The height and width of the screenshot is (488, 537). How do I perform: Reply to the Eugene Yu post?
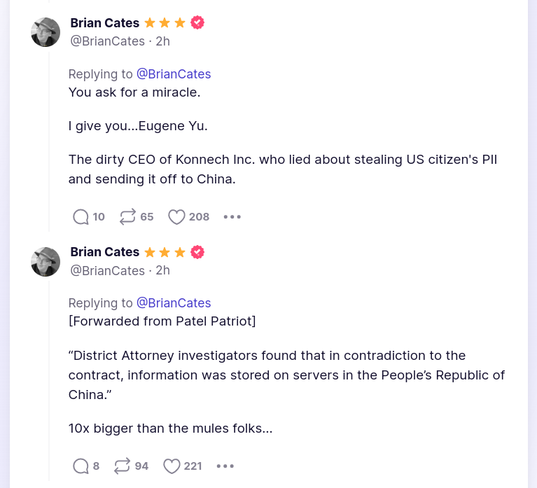point(81,217)
